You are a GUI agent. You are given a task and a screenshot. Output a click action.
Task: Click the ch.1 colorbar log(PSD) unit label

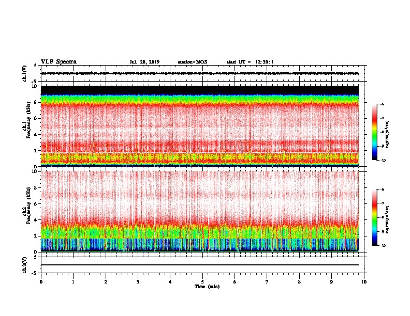click(388, 135)
